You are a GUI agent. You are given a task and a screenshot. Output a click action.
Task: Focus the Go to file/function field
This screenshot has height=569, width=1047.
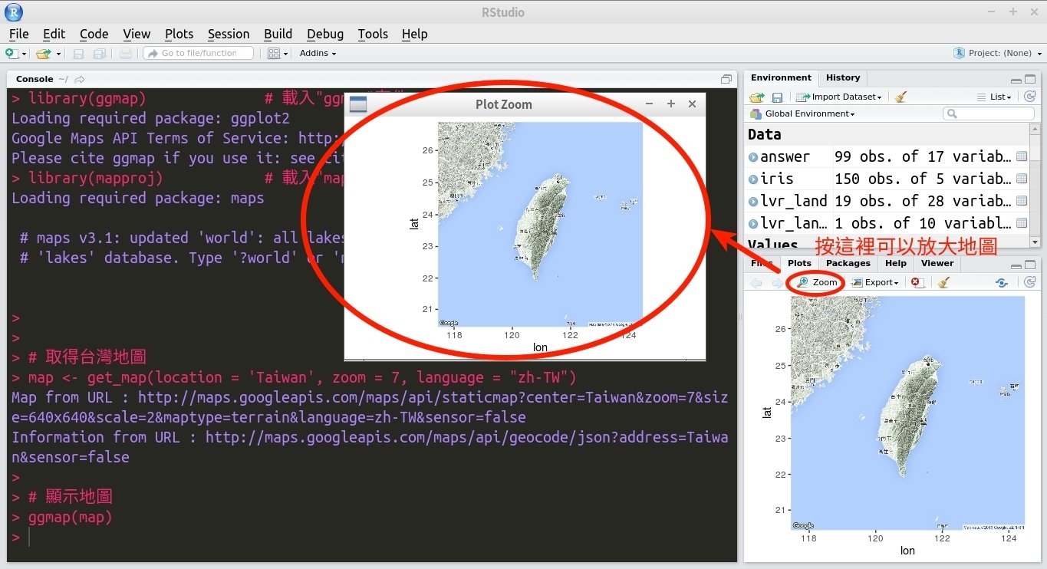[199, 53]
